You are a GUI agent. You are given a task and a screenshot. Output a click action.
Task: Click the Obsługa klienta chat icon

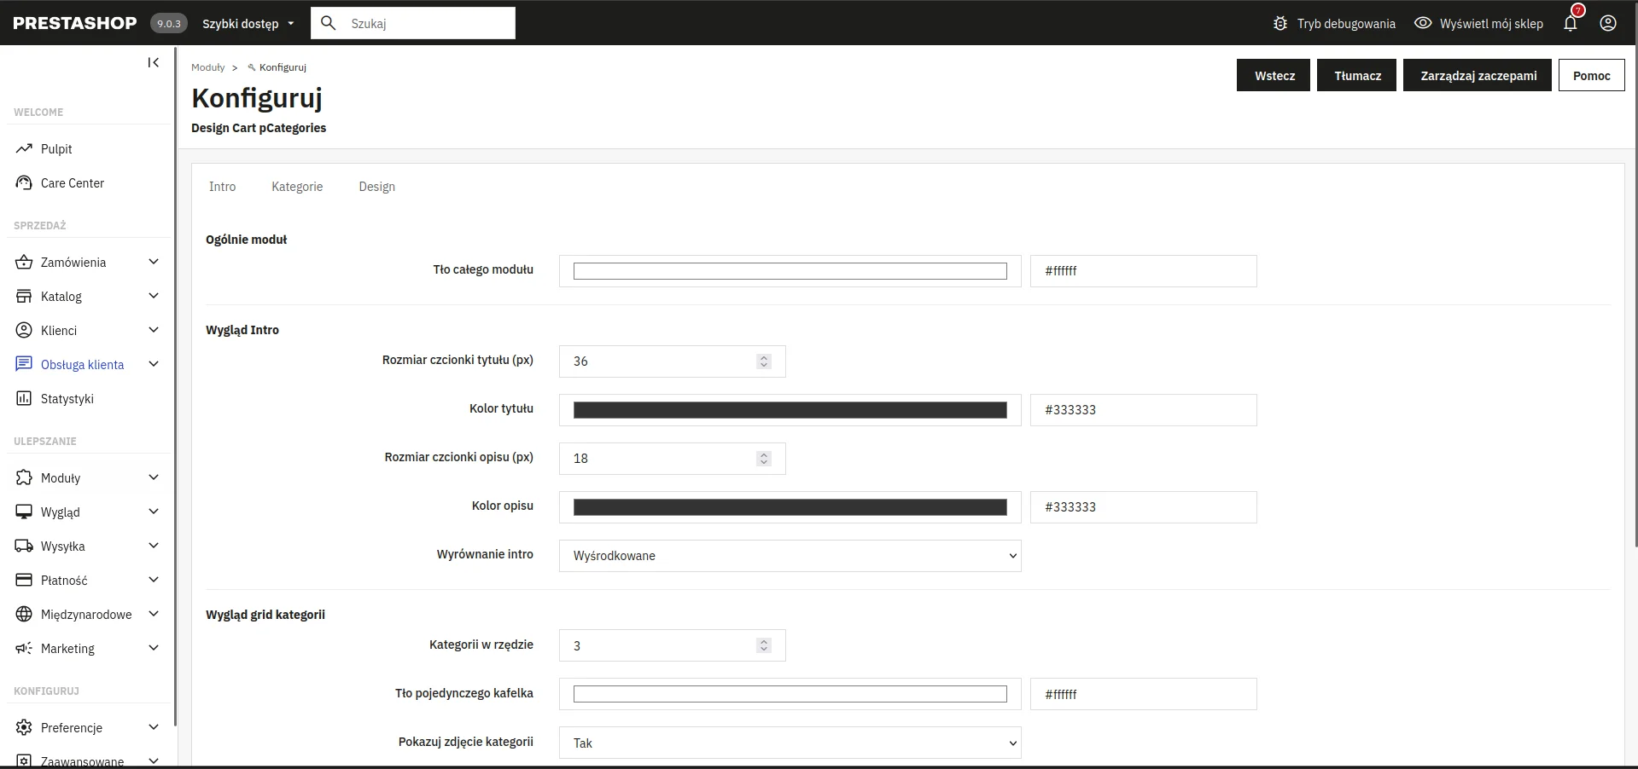[x=24, y=364]
